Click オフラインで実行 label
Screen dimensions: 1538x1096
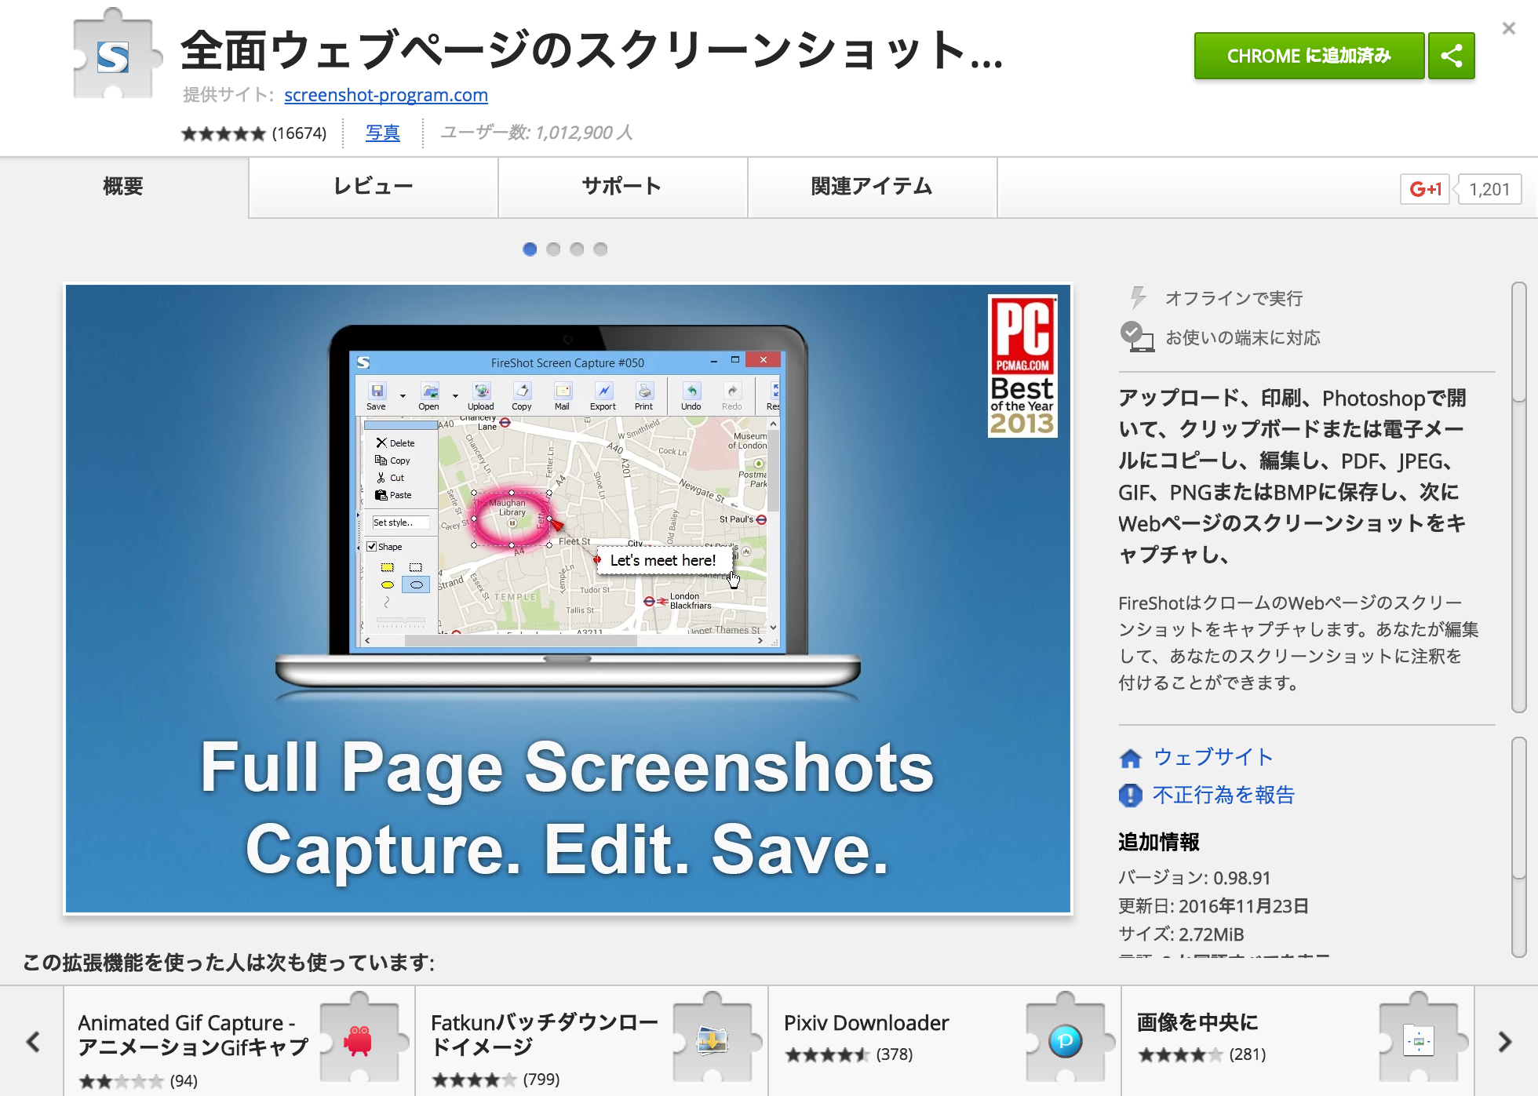click(x=1234, y=298)
